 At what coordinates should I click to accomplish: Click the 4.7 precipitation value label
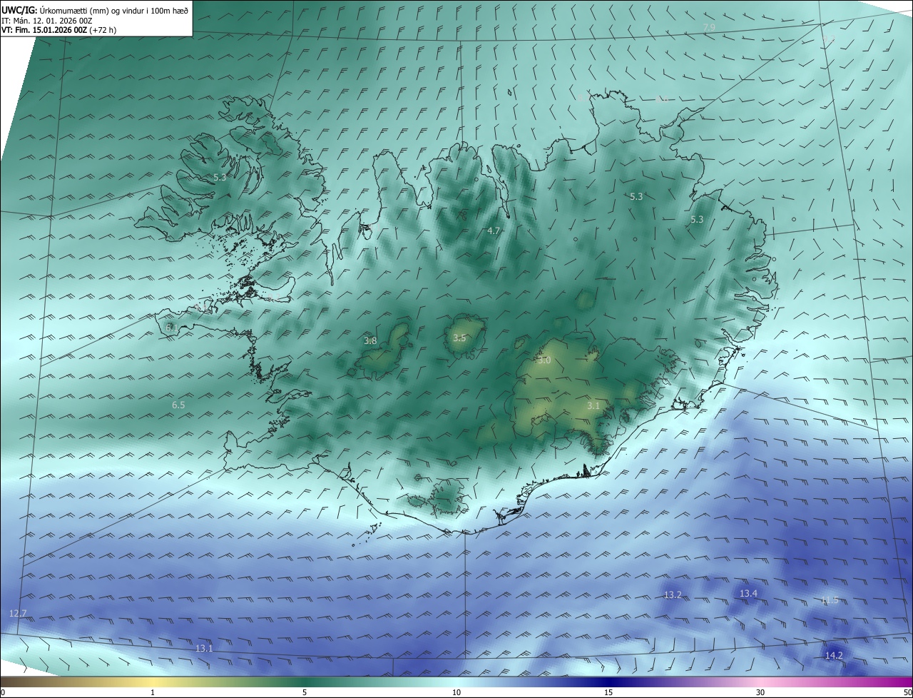pos(494,231)
